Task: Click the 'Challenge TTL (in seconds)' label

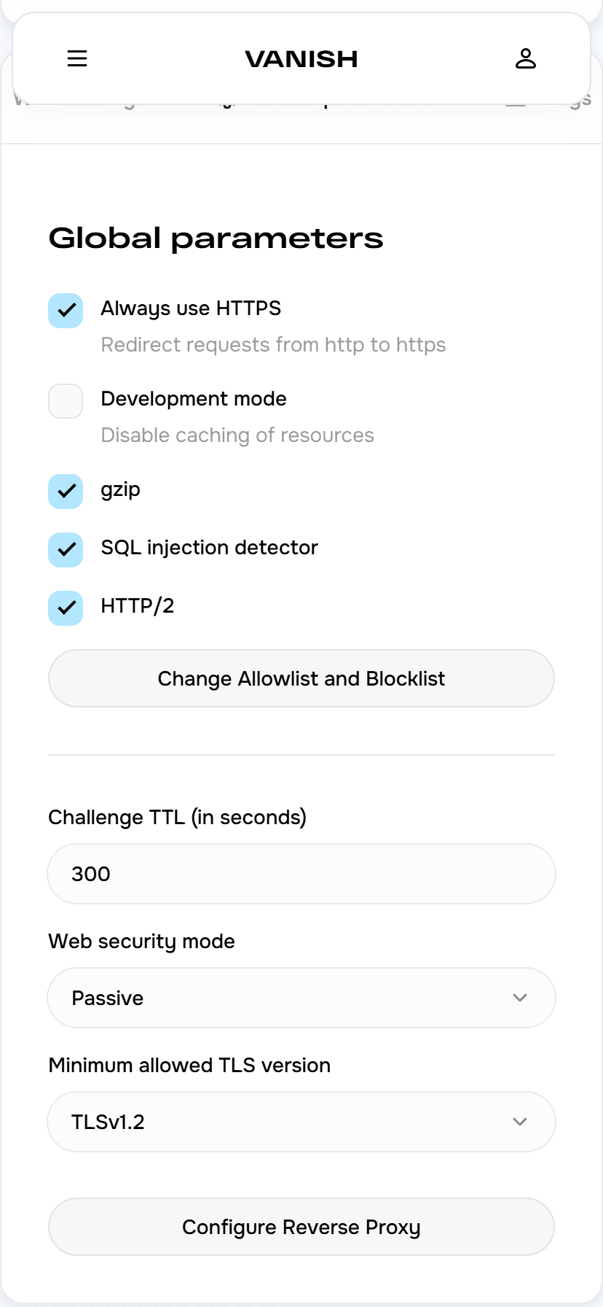Action: pyautogui.click(x=177, y=818)
